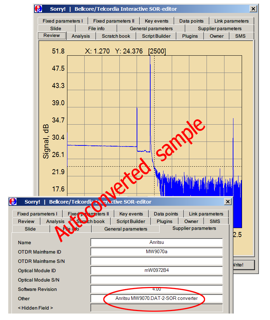This screenshot has height=320, width=270.
Task: Click the [2500] point count readout
Action: click(157, 51)
